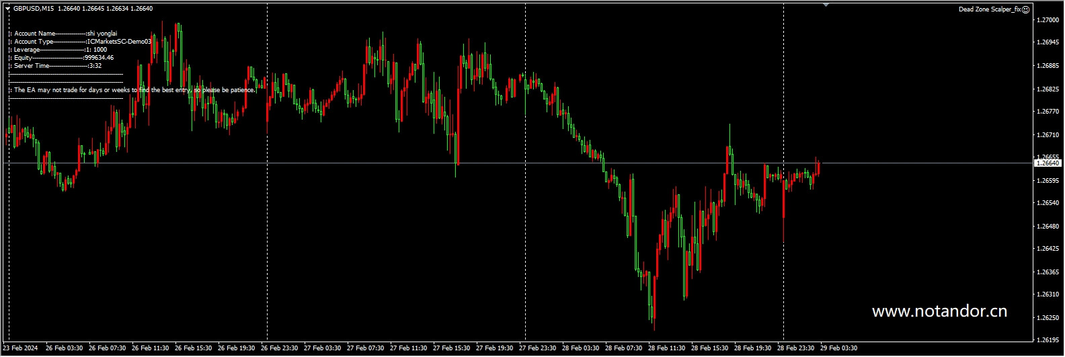Image resolution: width=1065 pixels, height=357 pixels.
Task: Click the Leverage 1: 1000 line
Action: tap(58, 50)
